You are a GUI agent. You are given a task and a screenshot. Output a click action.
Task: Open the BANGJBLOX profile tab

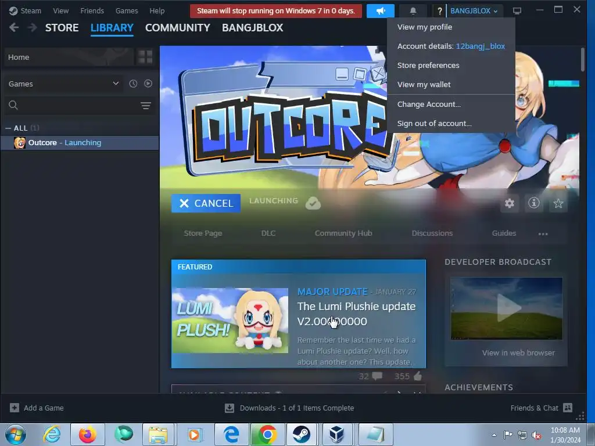(252, 28)
